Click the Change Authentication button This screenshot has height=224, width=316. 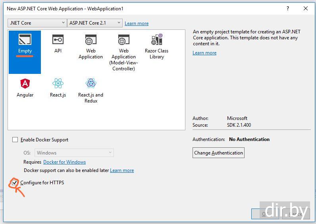(x=218, y=153)
